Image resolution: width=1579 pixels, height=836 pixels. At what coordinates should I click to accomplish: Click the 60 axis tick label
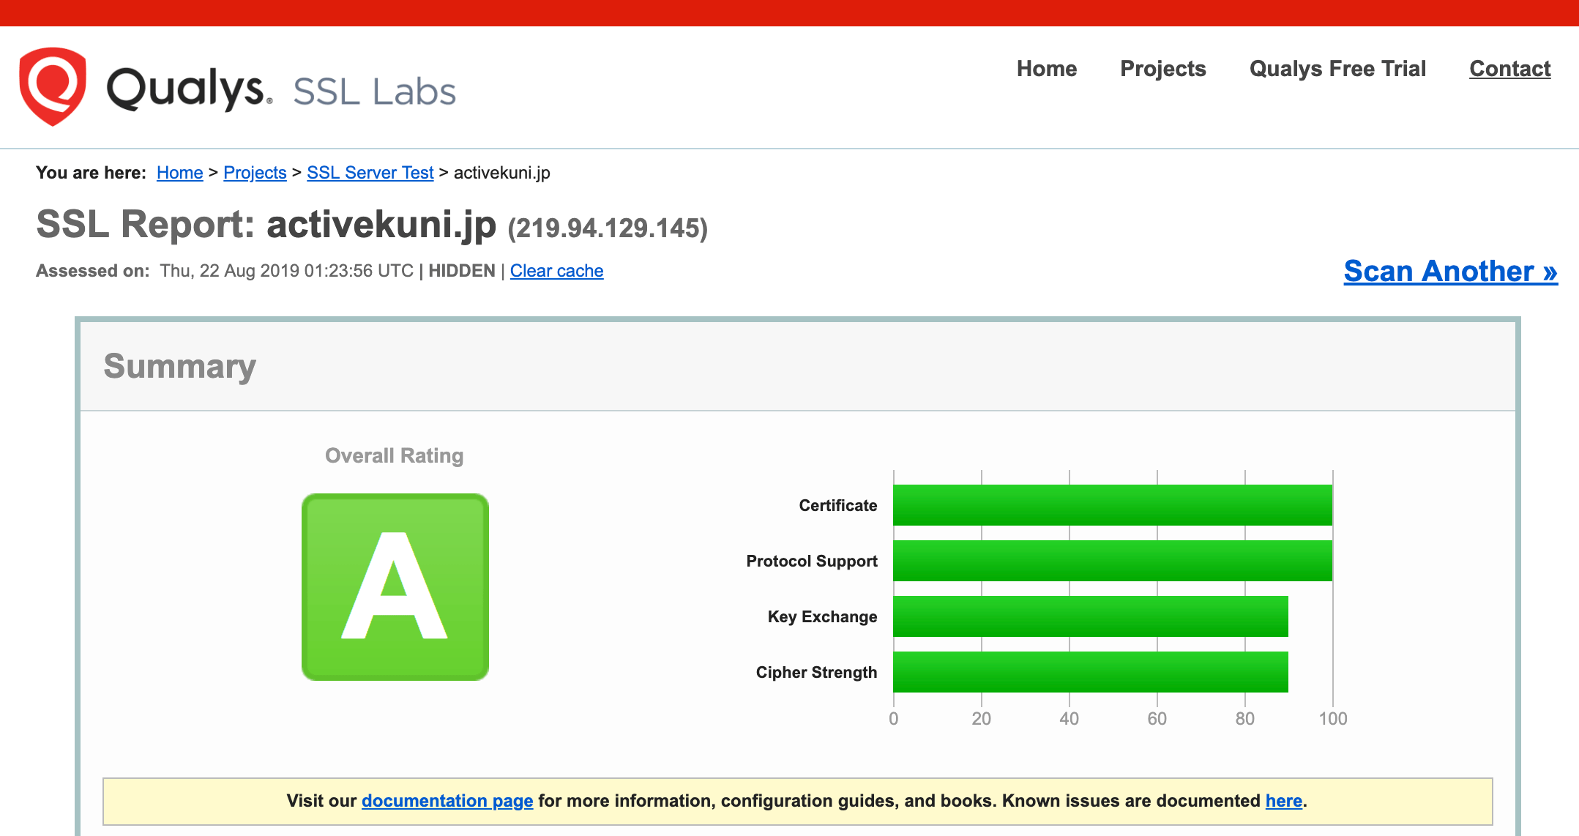coord(1157,719)
